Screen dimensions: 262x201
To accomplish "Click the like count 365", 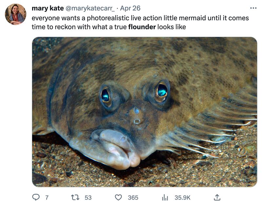I will (133, 197).
